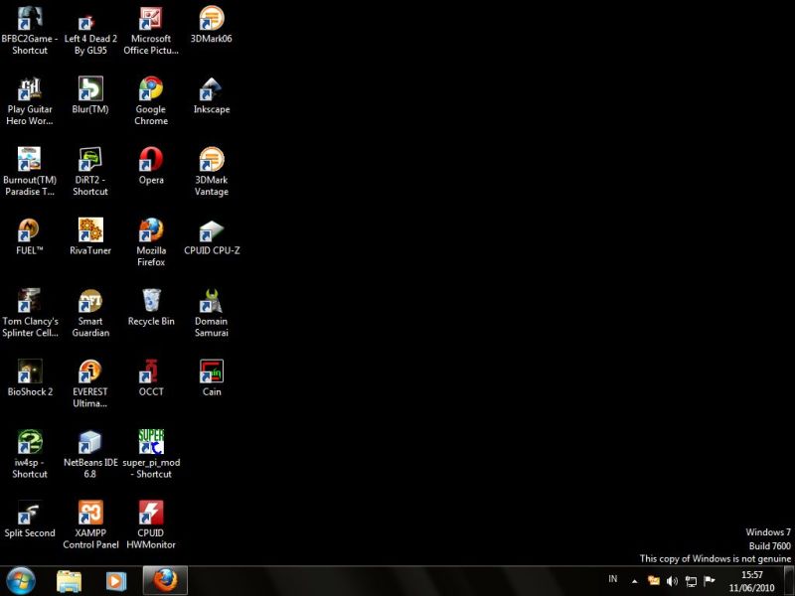This screenshot has width=795, height=596.
Task: Show hidden system tray icons arrow
Action: (634, 581)
